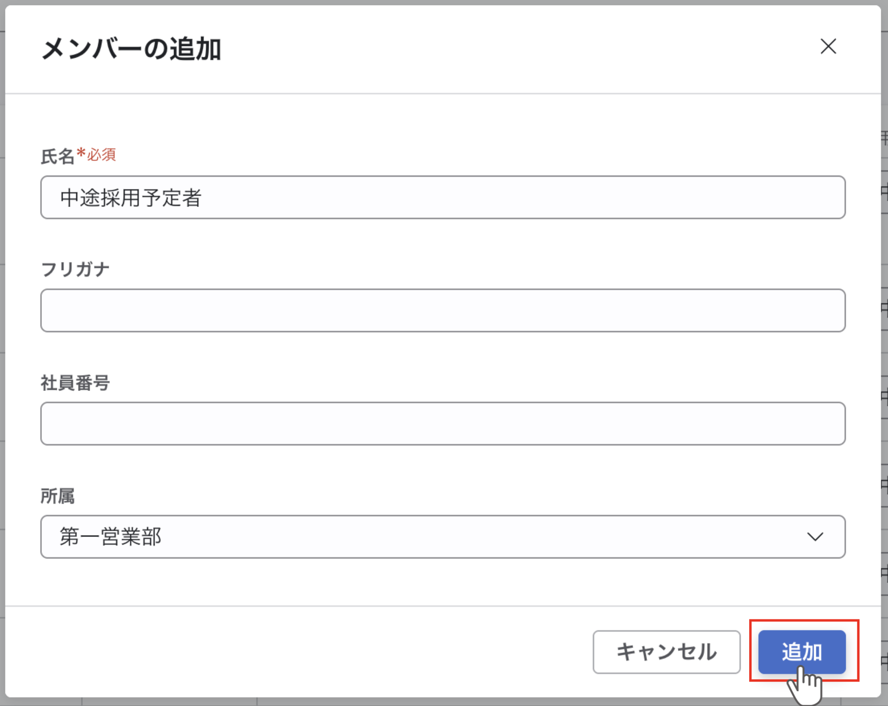Click the 氏名 field label

pyautogui.click(x=57, y=156)
